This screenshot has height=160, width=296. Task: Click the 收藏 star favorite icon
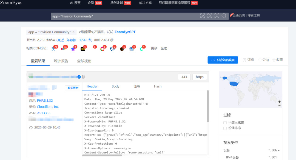[274, 60]
